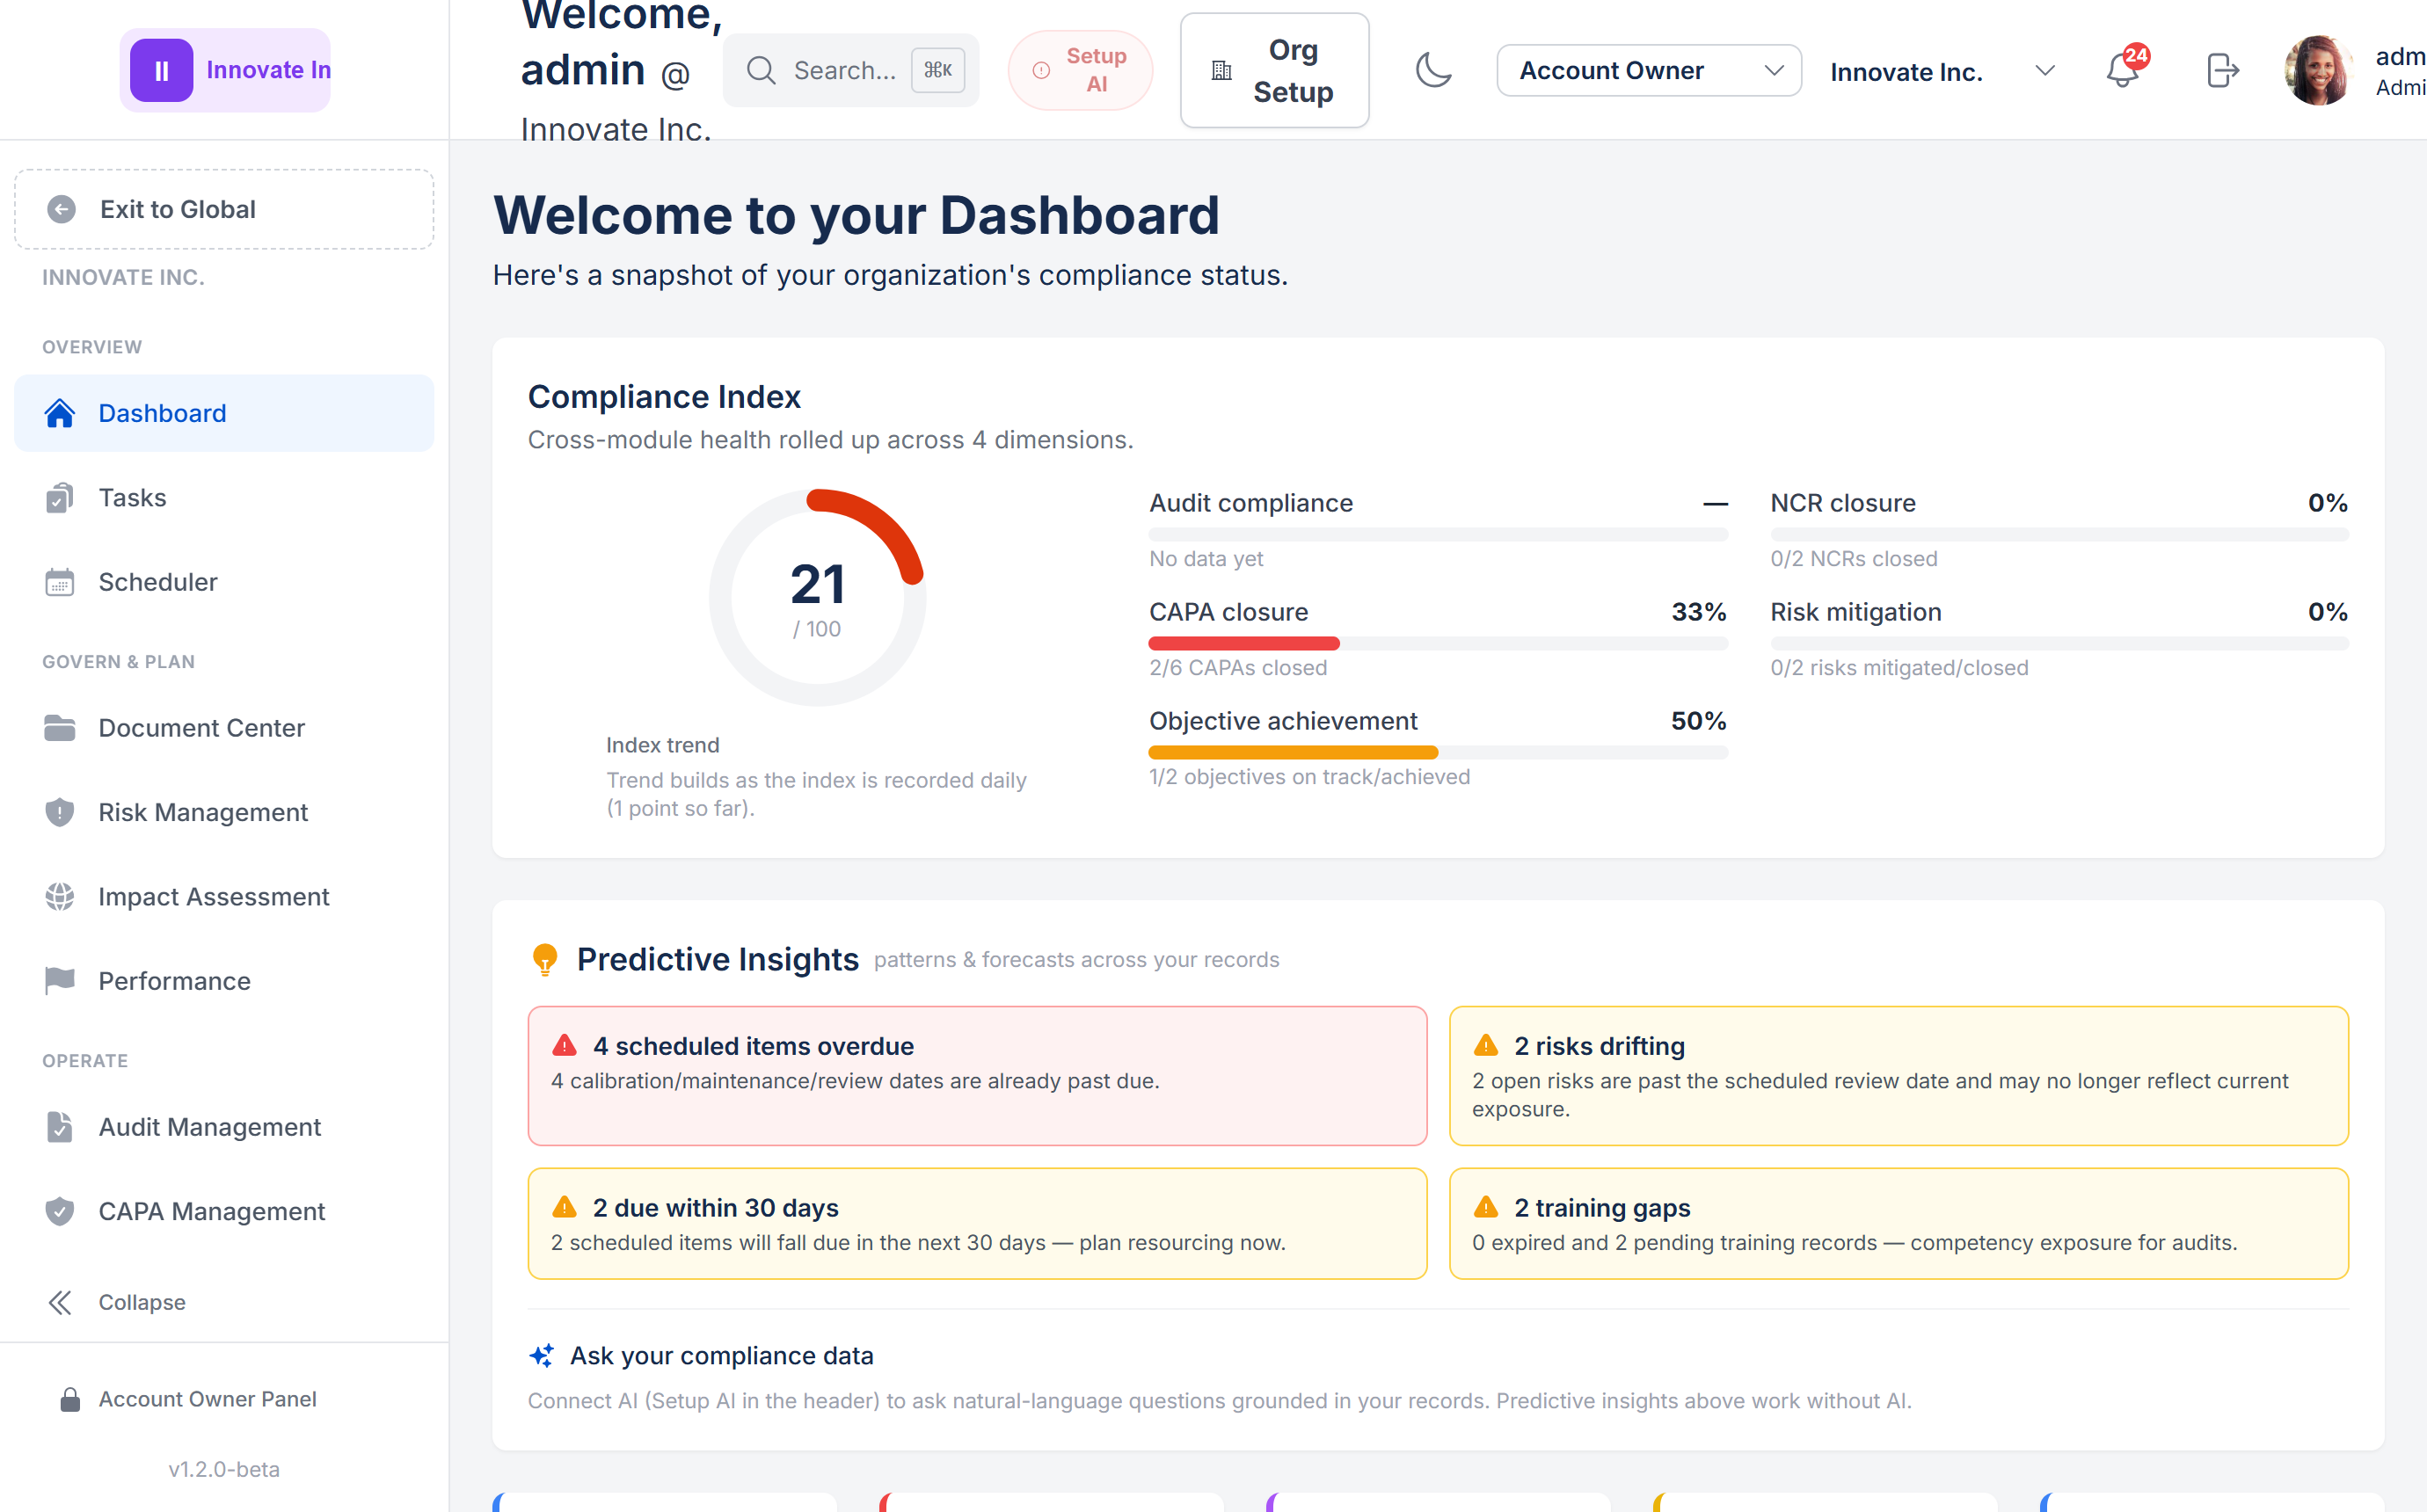
Task: Click the warning icon on 2 due within 30 days
Action: pos(565,1208)
